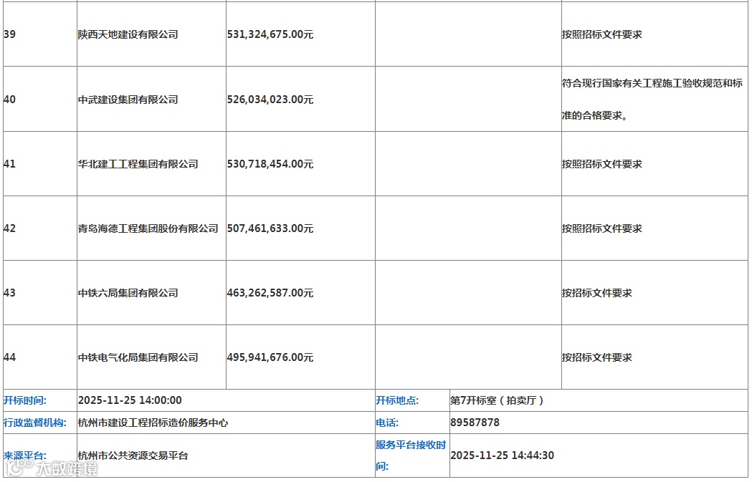The width and height of the screenshot is (752, 482).
Task: Click the 电话 label
Action: pyautogui.click(x=388, y=423)
